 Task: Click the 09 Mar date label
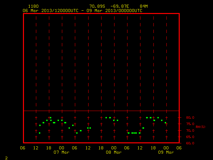tap(166, 152)
